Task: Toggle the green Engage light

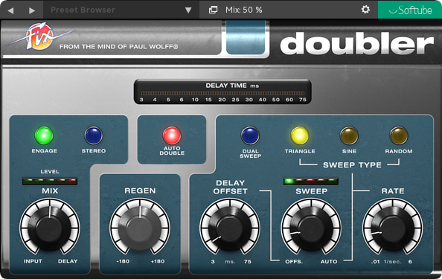Action: tap(44, 135)
